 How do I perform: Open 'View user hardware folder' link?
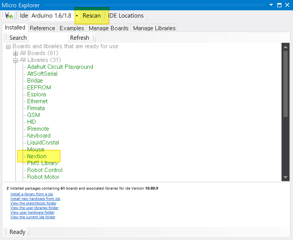(33, 212)
